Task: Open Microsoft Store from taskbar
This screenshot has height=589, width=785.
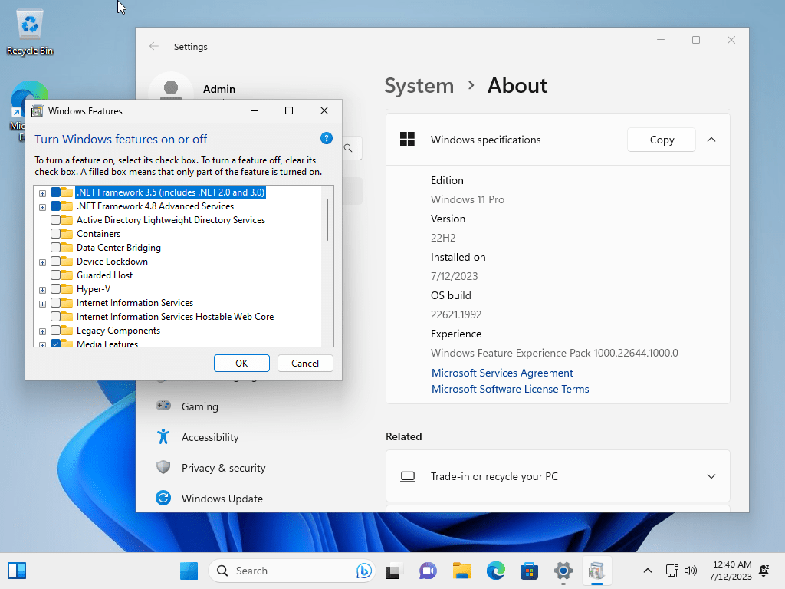Action: [529, 571]
